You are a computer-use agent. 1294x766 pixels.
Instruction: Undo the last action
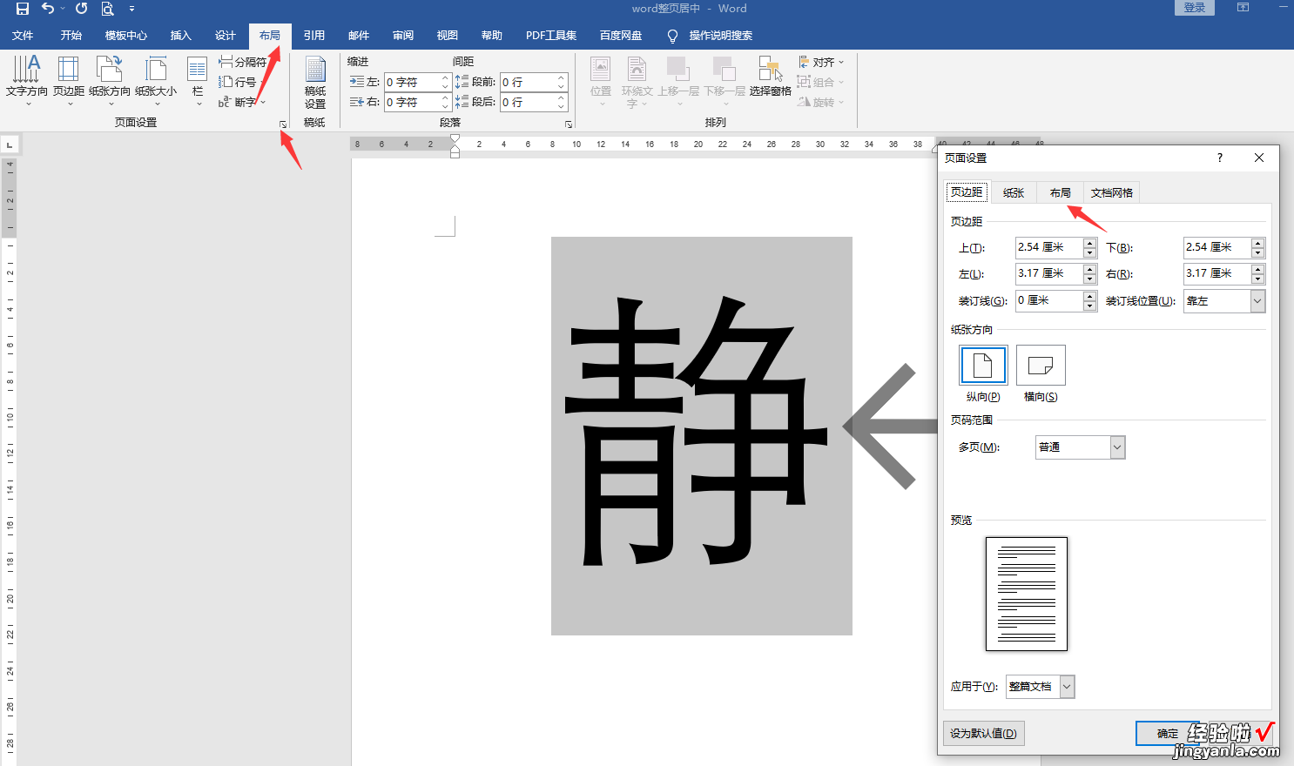[48, 9]
